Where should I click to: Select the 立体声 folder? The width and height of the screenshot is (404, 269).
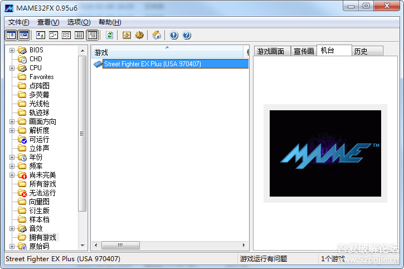pos(39,148)
